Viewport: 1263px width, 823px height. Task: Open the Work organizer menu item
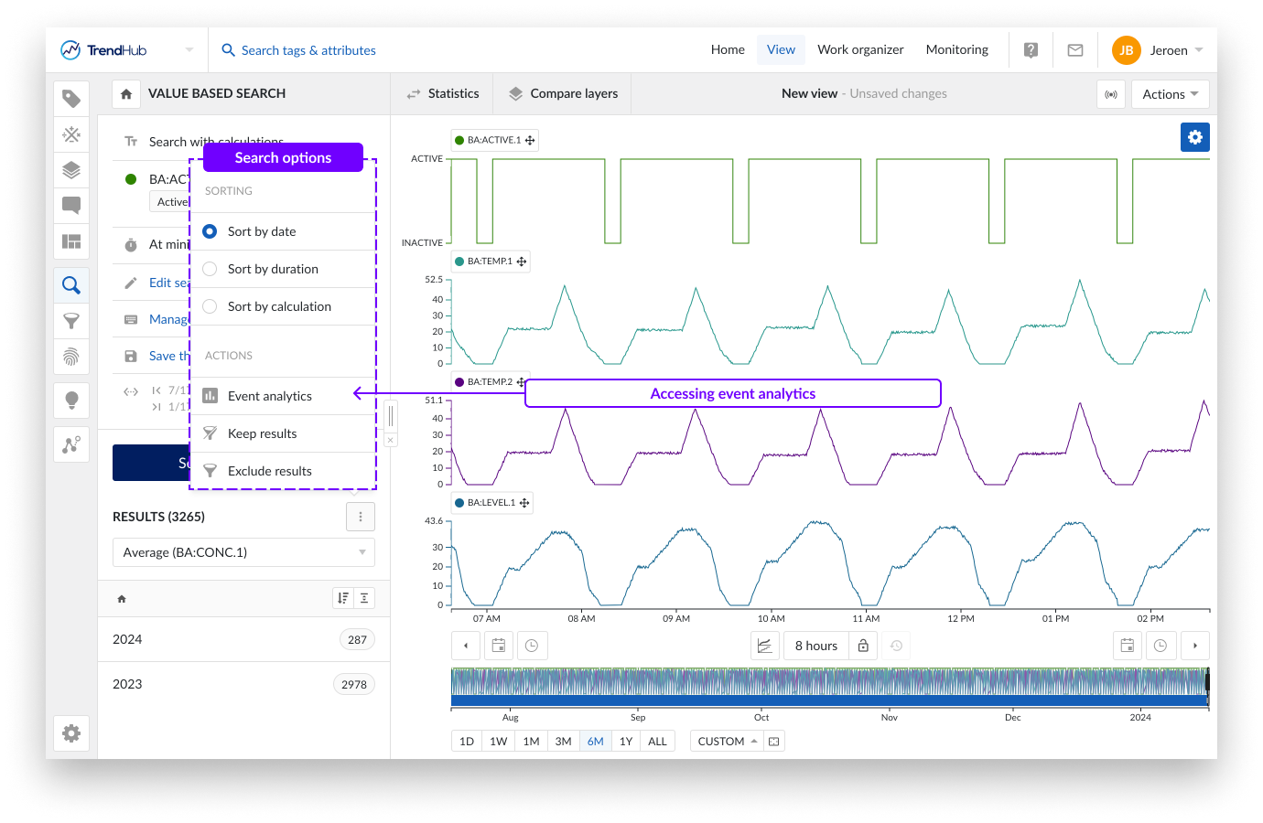click(859, 49)
